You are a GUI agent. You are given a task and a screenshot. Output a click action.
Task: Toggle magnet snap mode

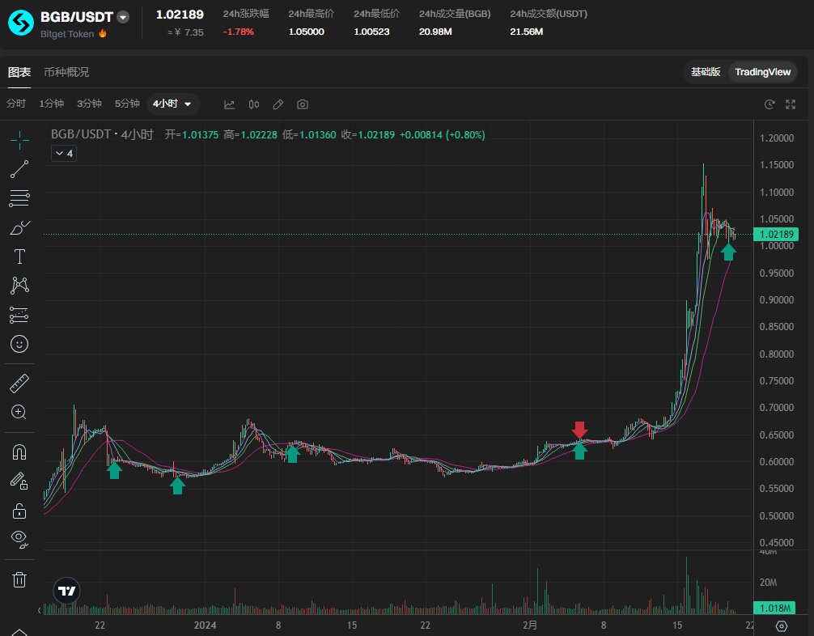19,452
